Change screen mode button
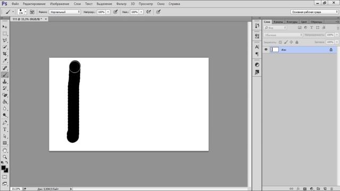Image resolution: width=340 pixels, height=191 pixels. (5, 184)
